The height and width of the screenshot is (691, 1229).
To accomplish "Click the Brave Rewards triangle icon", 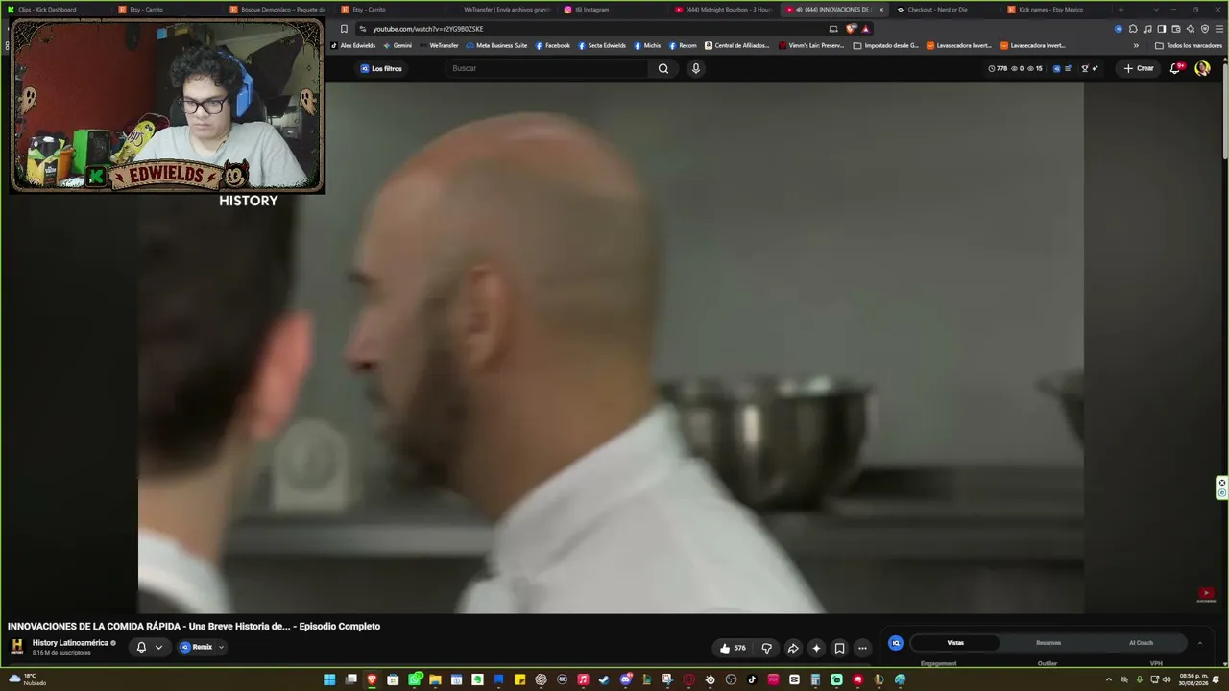I will (865, 29).
